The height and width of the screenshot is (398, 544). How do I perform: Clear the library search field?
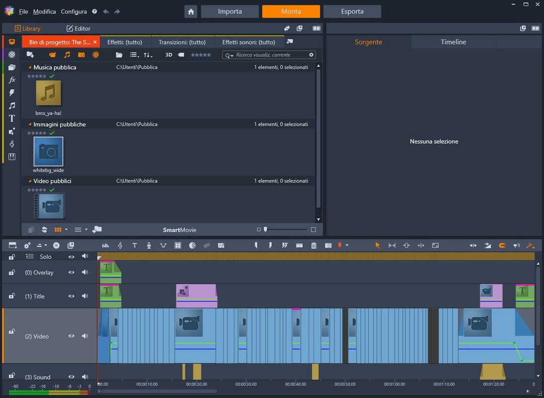pos(311,55)
